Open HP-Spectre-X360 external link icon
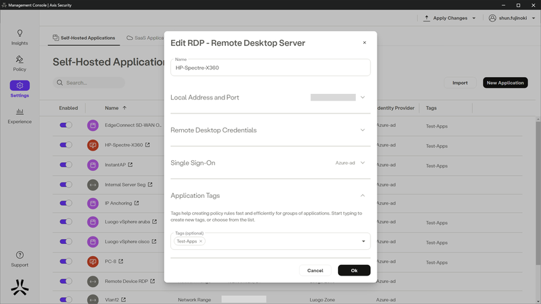 pos(147,145)
